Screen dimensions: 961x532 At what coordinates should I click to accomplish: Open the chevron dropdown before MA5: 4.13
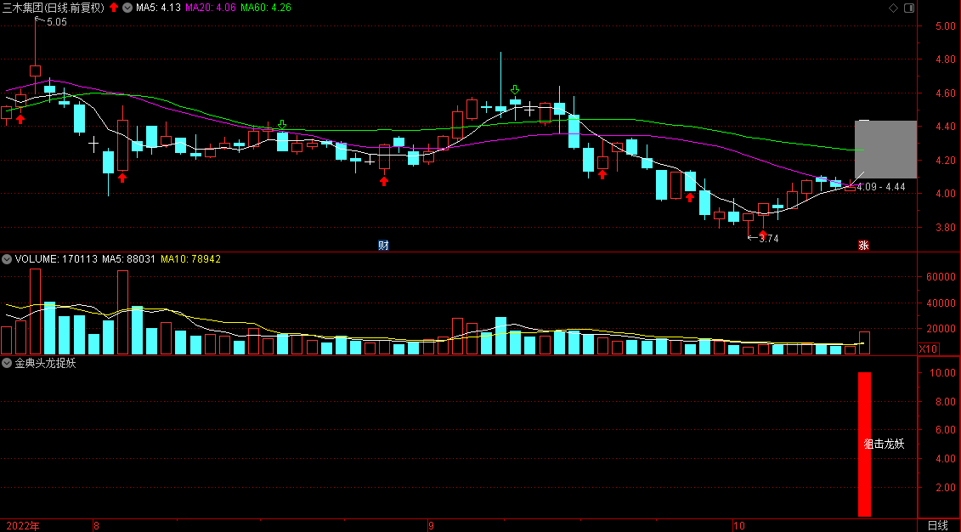pyautogui.click(x=127, y=8)
